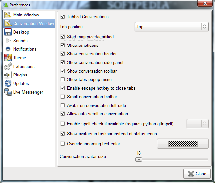
Task: Click the Plugins plug icon
Action: (8, 75)
